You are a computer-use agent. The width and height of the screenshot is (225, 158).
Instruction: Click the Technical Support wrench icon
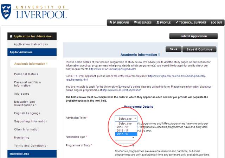point(177,23)
